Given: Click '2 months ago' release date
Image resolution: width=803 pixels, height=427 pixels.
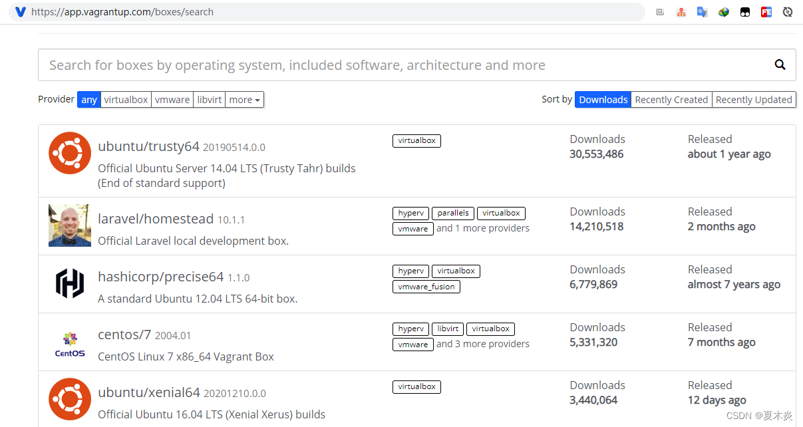Looking at the screenshot, I should 722,226.
